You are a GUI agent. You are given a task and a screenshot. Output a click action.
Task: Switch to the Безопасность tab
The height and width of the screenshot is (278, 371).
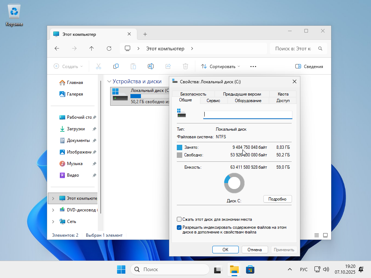click(193, 94)
